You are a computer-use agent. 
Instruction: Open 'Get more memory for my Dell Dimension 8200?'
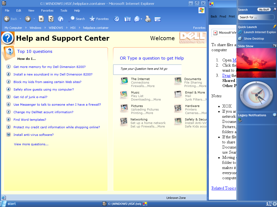(x=50, y=67)
